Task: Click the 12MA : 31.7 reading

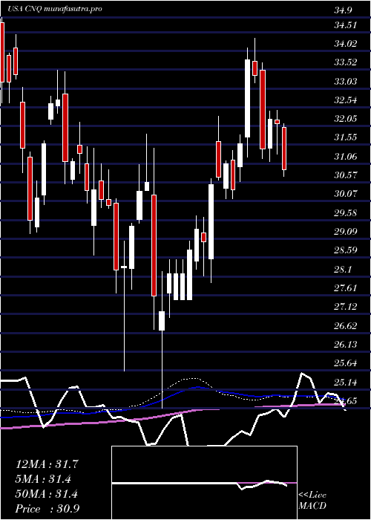Action: pos(47,464)
